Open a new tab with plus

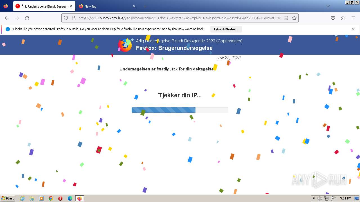pos(145,6)
